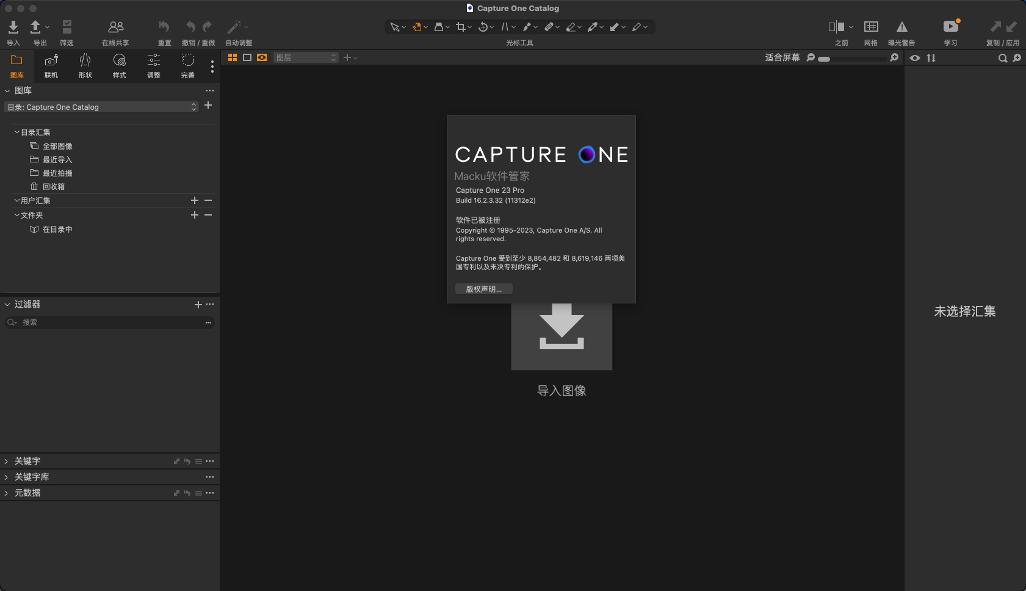
Task: Select the apply adjustments arrow tool
Action: 614,27
